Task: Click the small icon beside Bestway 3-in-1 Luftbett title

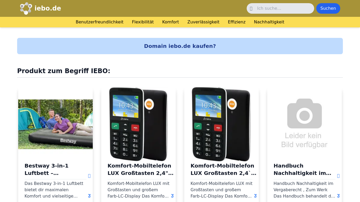Action: pyautogui.click(x=89, y=176)
